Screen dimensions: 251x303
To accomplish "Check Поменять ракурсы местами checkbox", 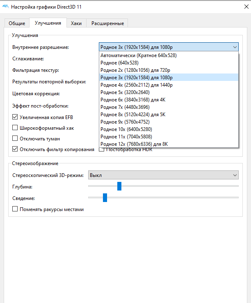I will pos(15,209).
